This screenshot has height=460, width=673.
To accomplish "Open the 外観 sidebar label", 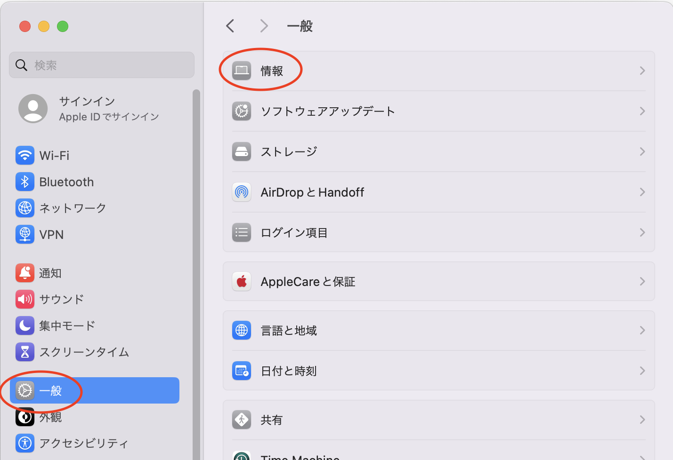I will click(x=50, y=417).
